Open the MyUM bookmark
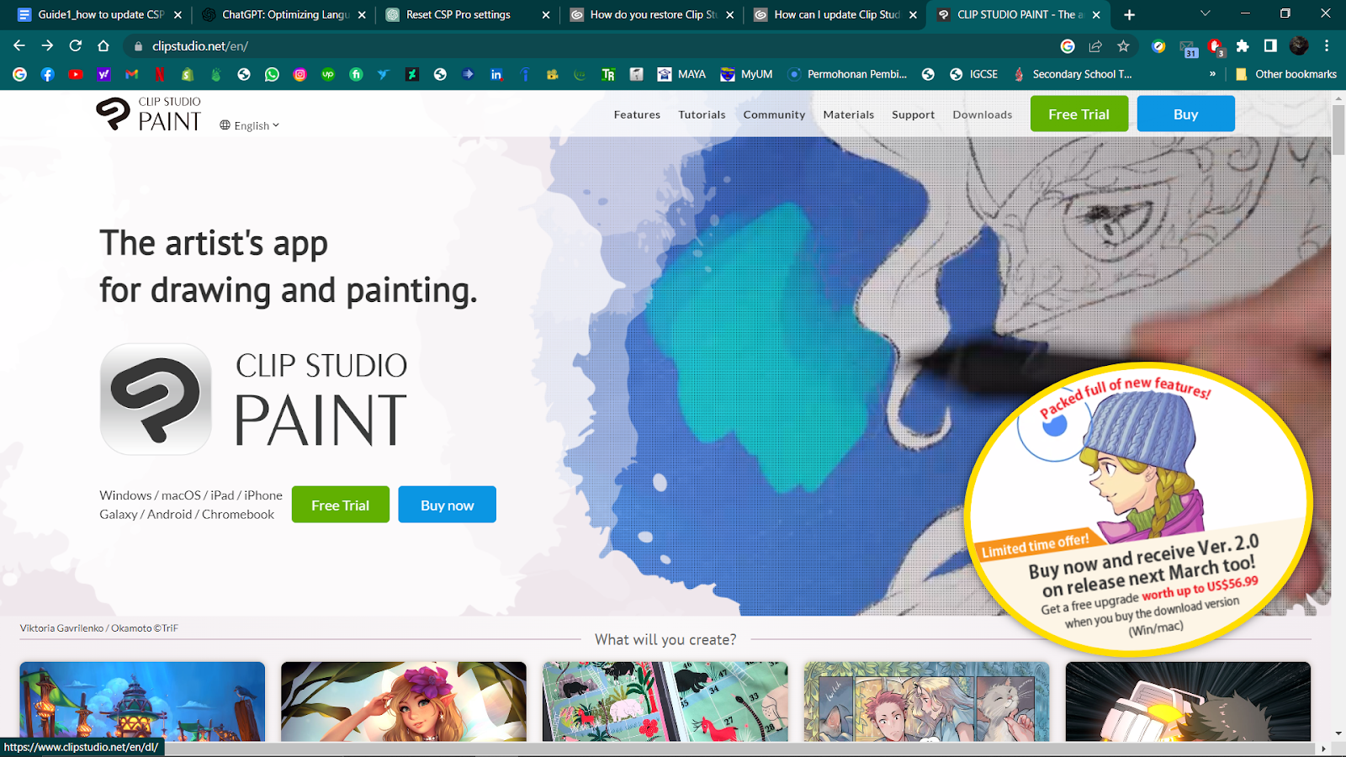This screenshot has height=757, width=1346. point(746,74)
